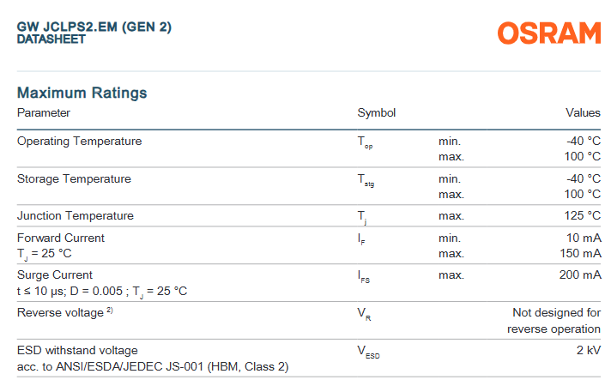
Task: Click the Parameter column header
Action: [x=44, y=113]
